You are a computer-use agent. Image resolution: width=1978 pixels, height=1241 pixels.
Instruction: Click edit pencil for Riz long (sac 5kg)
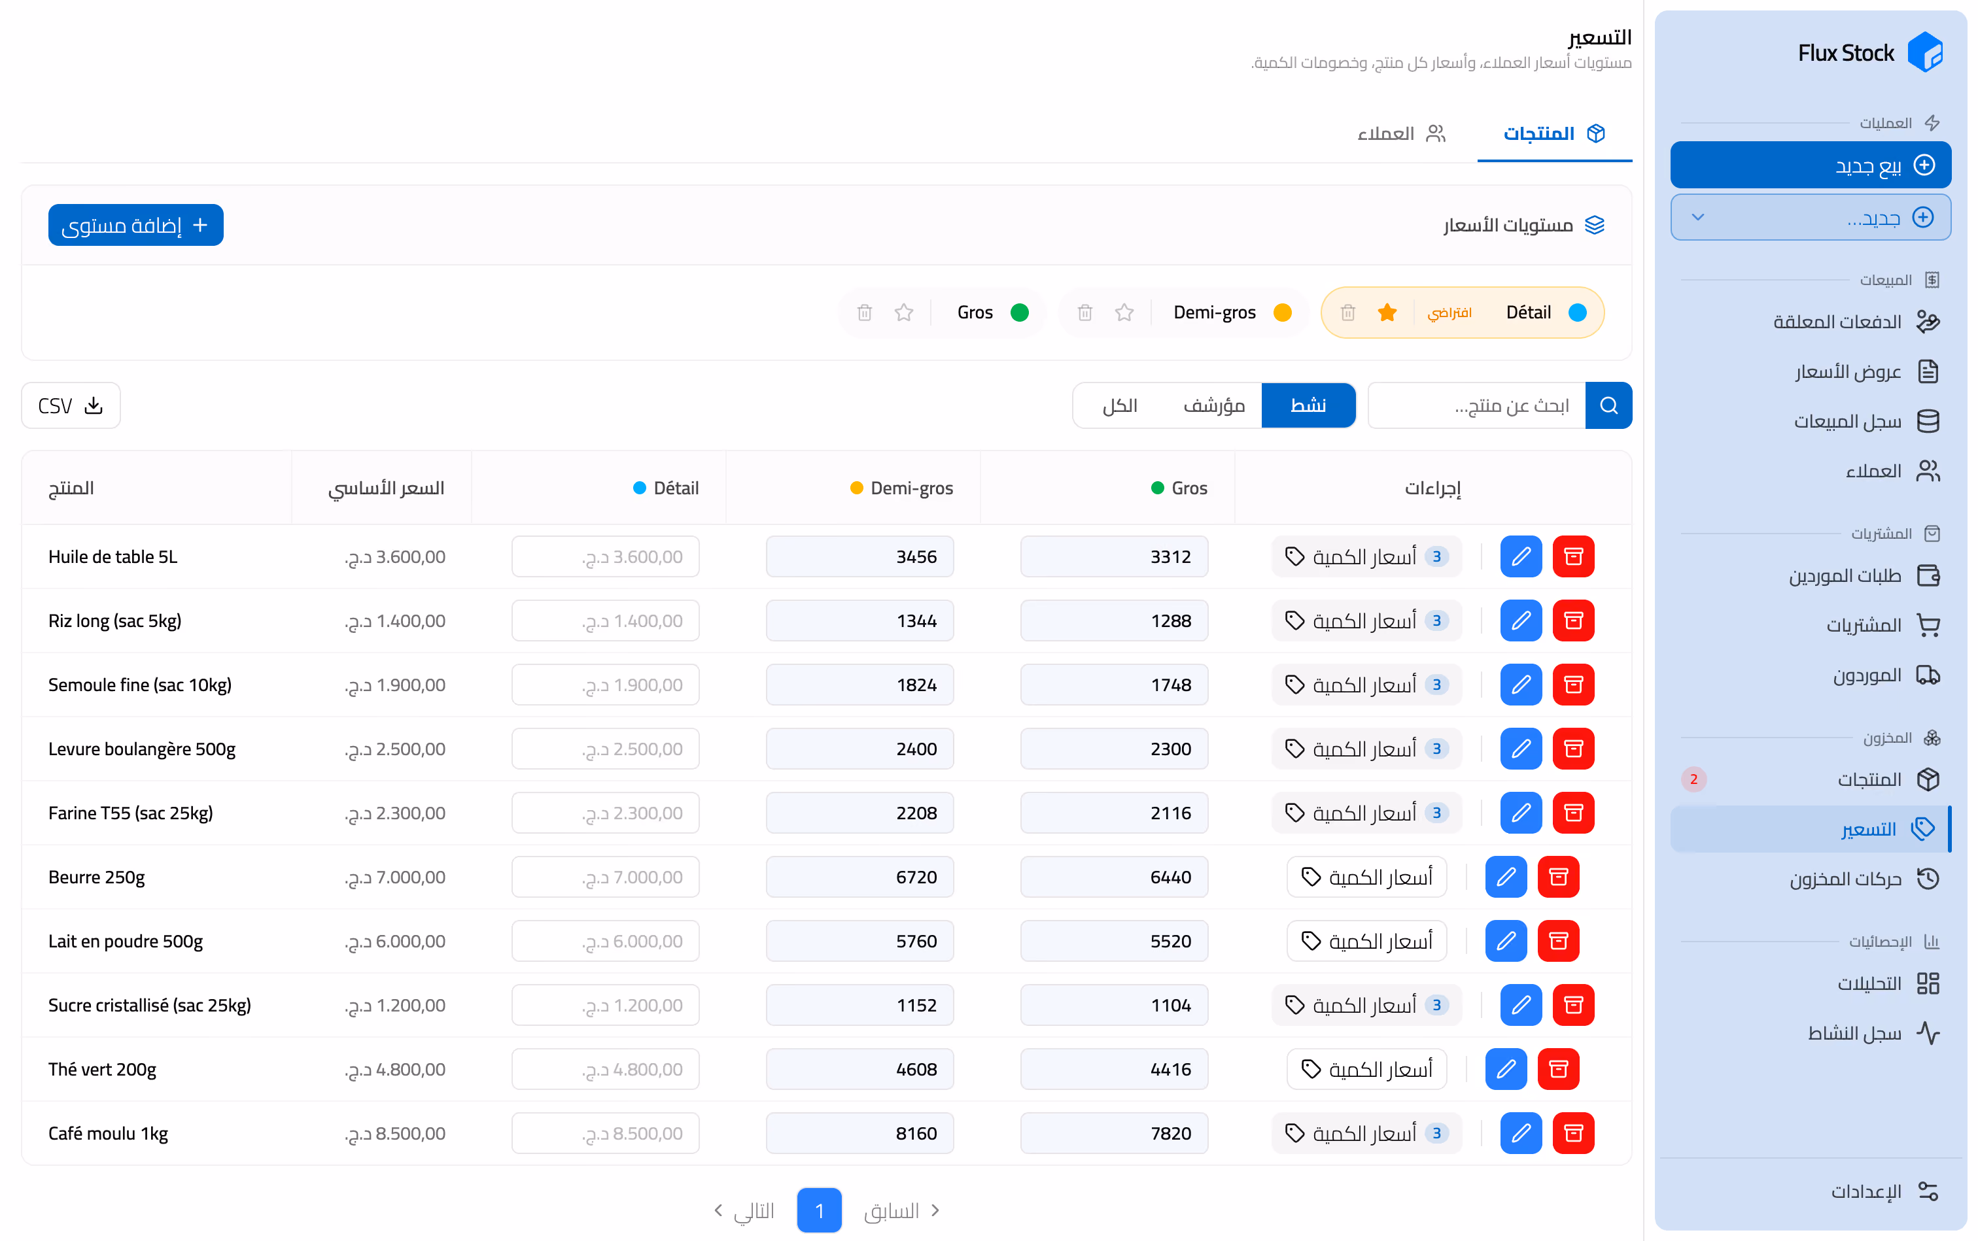click(x=1521, y=620)
